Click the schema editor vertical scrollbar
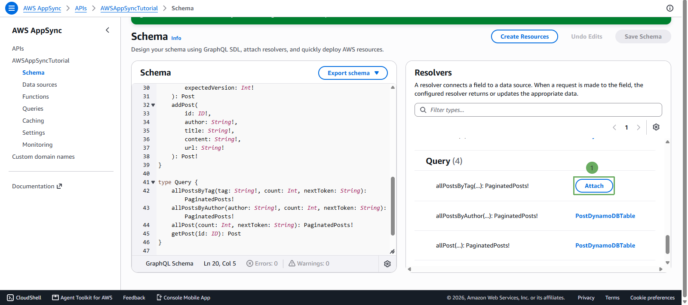The image size is (688, 305). 393,206
